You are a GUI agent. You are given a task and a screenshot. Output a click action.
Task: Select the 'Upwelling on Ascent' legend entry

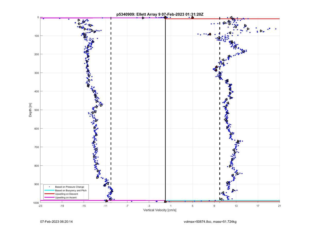pyautogui.click(x=66, y=198)
